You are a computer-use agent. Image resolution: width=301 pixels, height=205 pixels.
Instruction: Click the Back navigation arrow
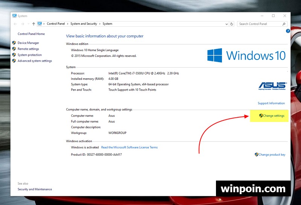[x=15, y=24]
